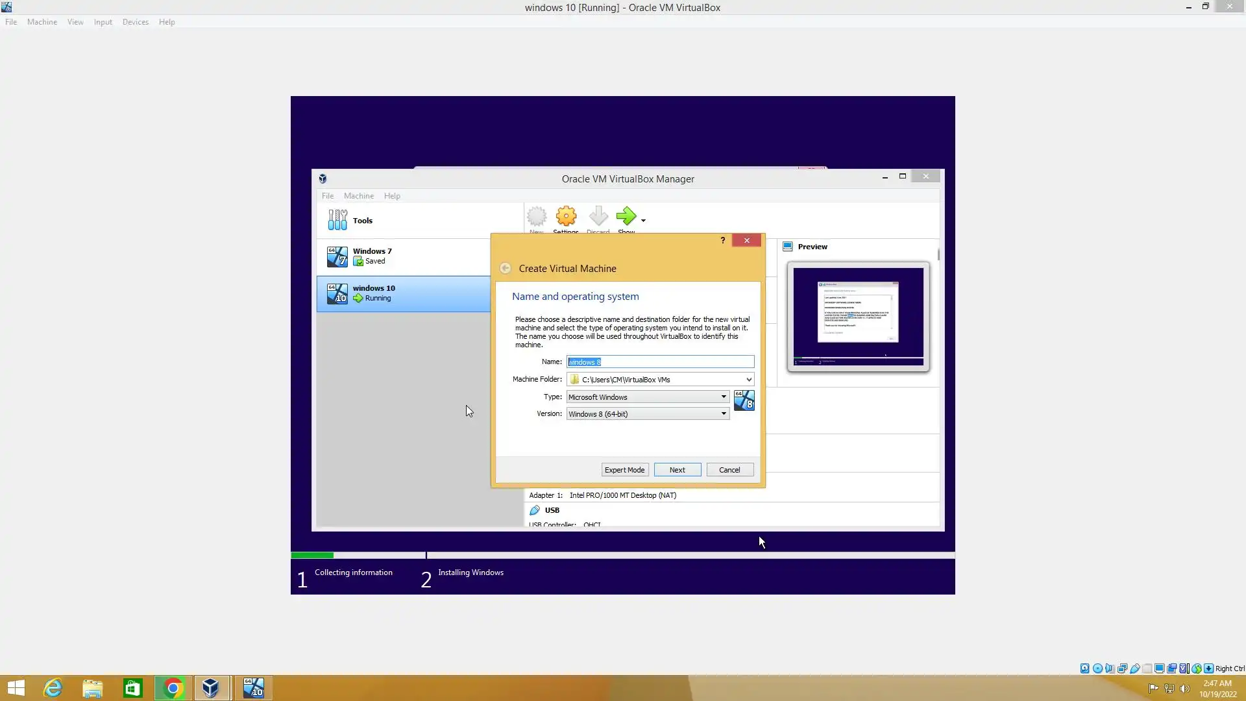Open the Machine menu in VirtualBox Manager
This screenshot has height=701, width=1246.
pyautogui.click(x=358, y=196)
